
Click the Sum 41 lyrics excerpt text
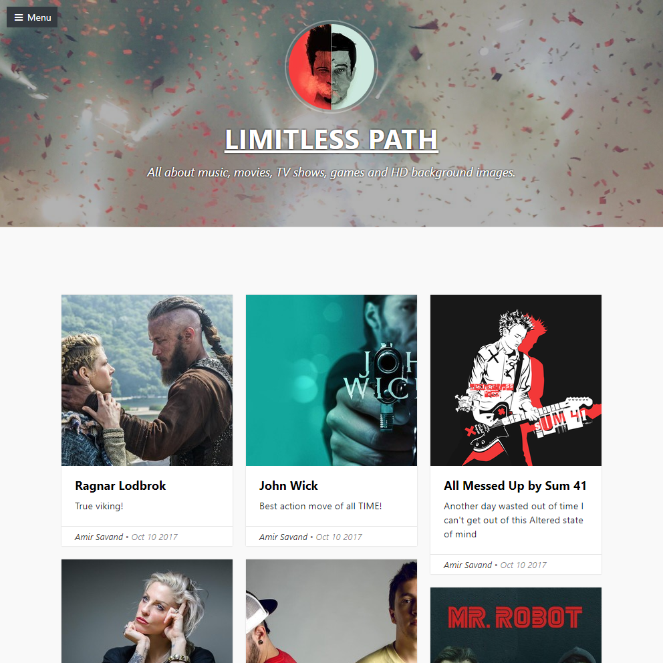coord(514,520)
